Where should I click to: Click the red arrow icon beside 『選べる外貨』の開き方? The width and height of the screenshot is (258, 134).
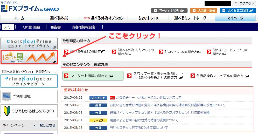click(66, 52)
